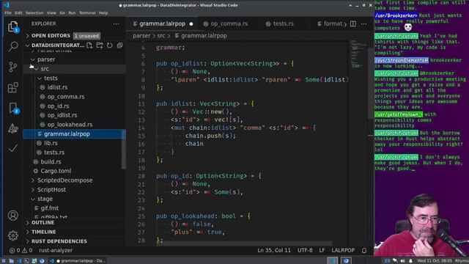The image size is (469, 264).
Task: Click New File icon in explorer header
Action: [89, 45]
